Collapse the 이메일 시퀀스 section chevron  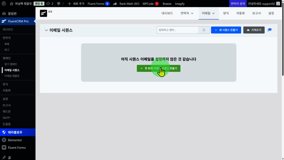click(46, 30)
